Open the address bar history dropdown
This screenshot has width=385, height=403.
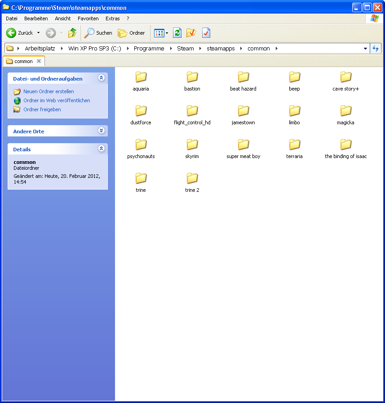point(365,48)
